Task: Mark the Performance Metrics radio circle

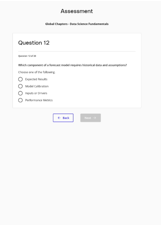Action: pos(20,100)
